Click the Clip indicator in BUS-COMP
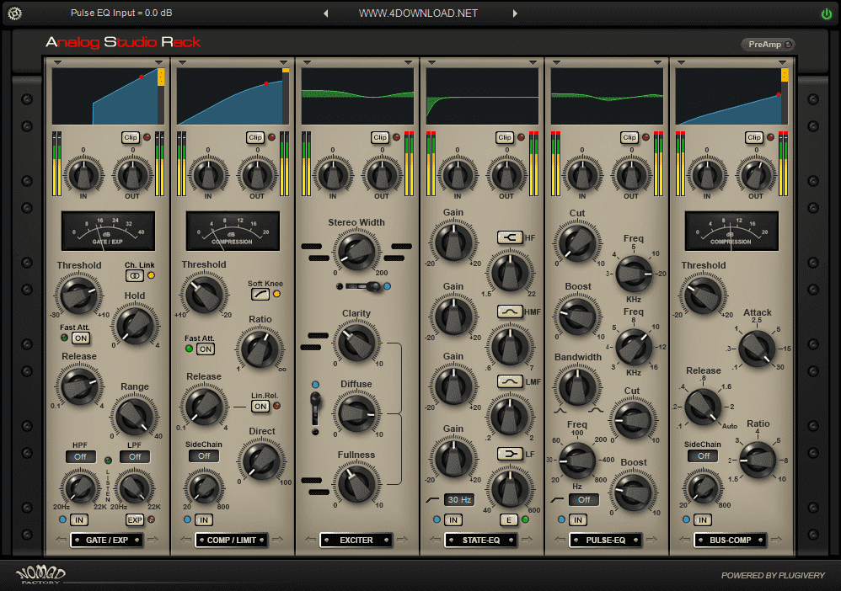The height and width of the screenshot is (591, 841). pos(754,138)
